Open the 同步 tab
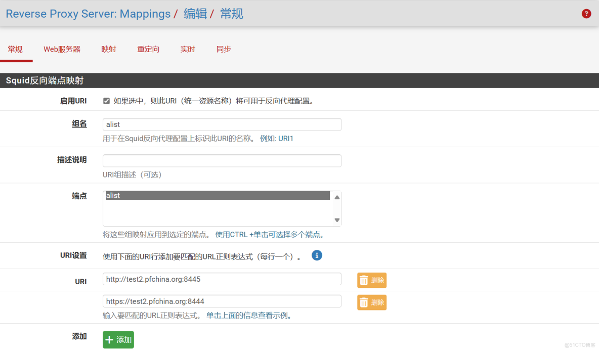 coord(224,49)
